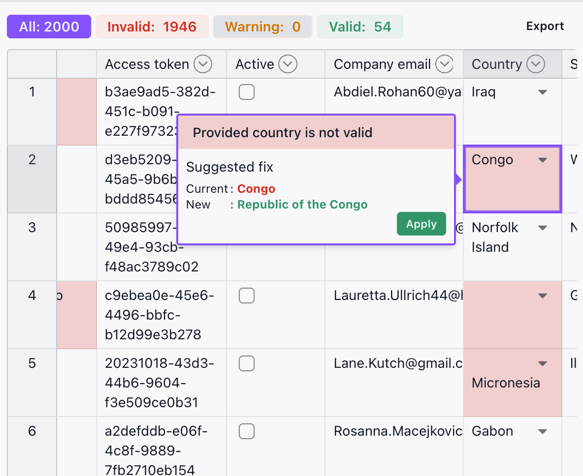Viewport: 583px width, 476px height.
Task: Open the Company email column filter menu
Action: pos(445,64)
